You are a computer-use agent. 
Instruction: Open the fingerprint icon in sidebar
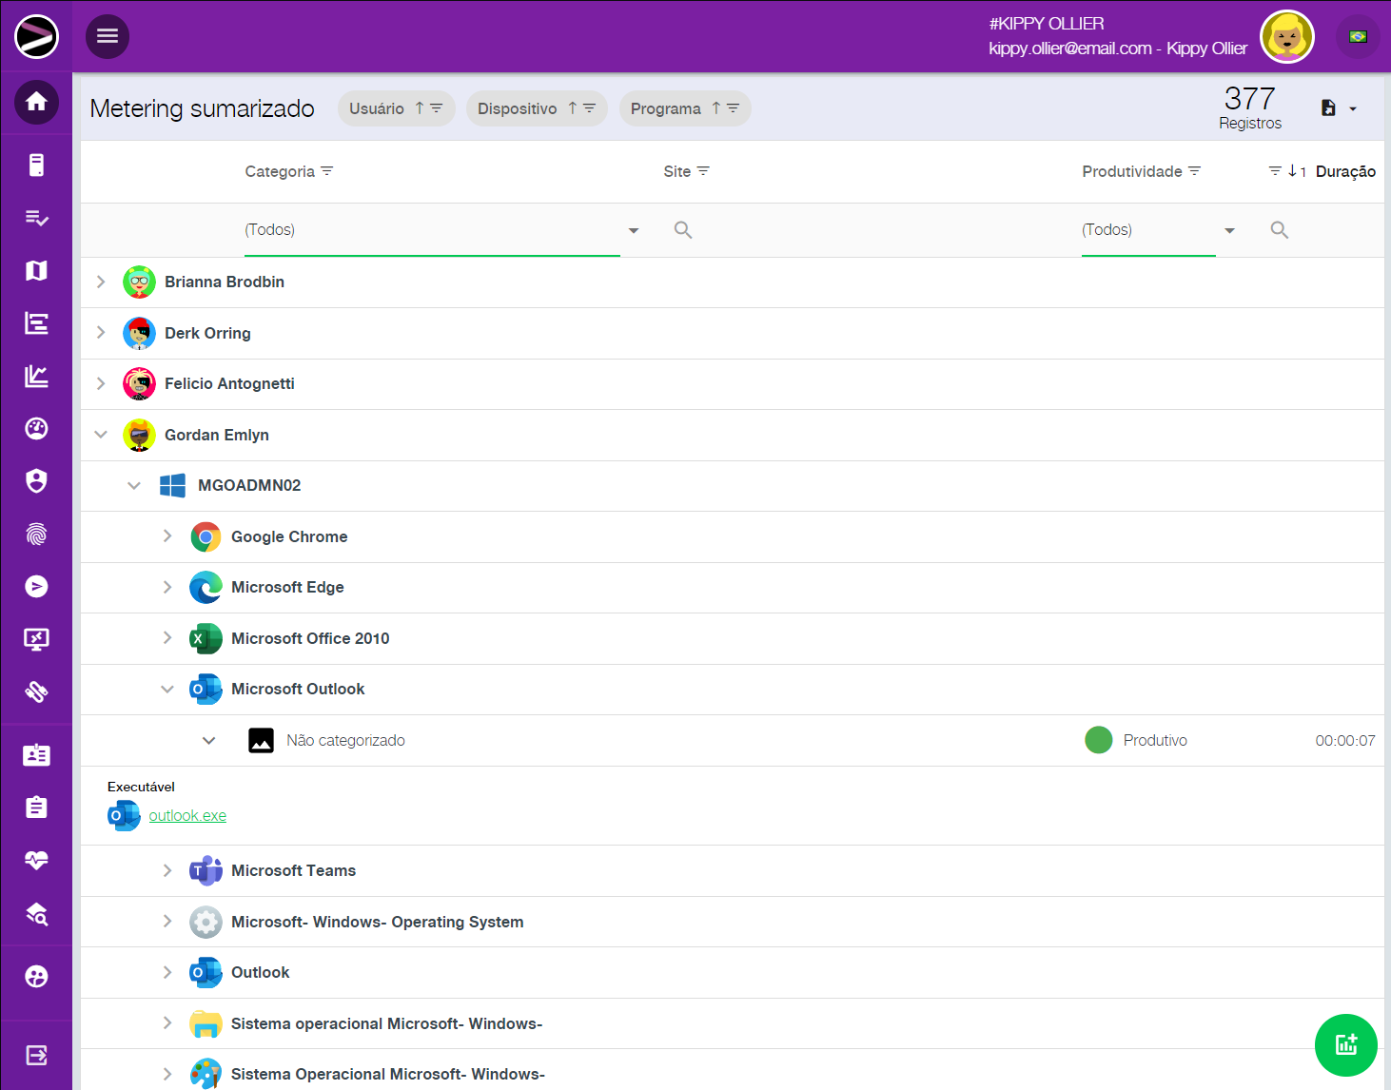(36, 535)
